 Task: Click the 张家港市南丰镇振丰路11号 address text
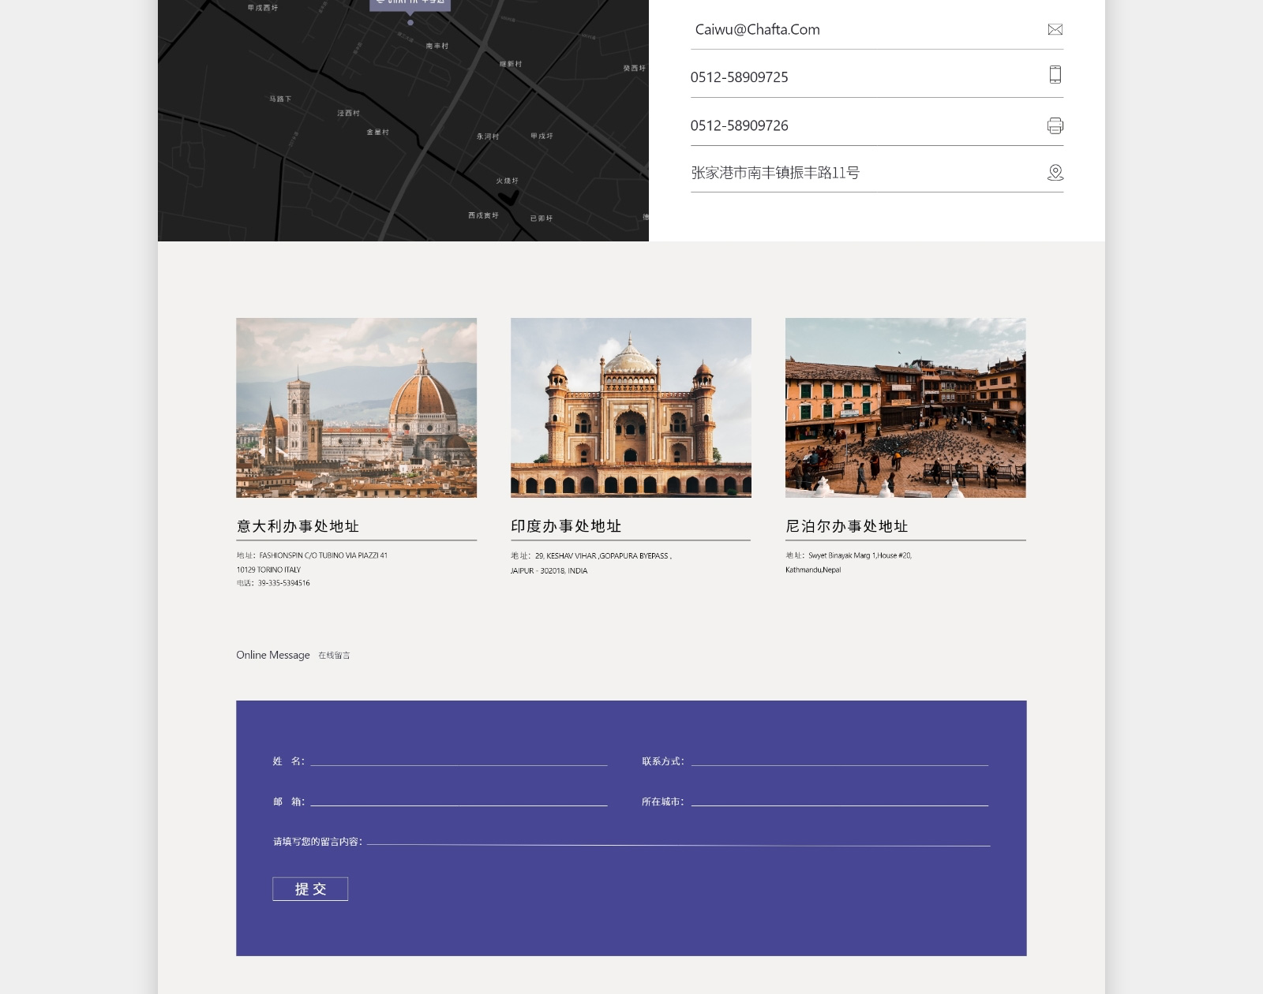pyautogui.click(x=775, y=173)
